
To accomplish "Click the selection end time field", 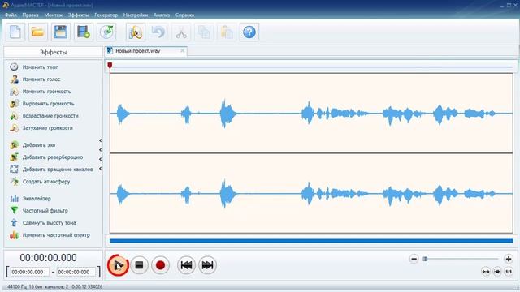I will (76, 273).
